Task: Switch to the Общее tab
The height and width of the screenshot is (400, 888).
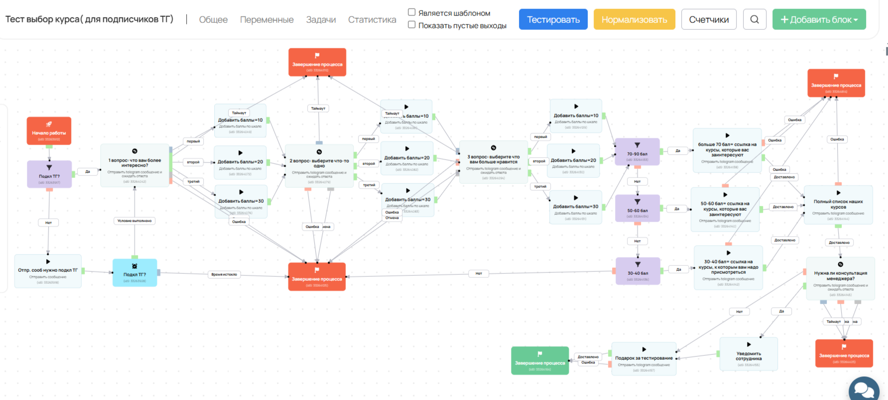Action: point(213,20)
